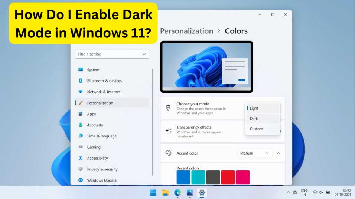Image resolution: width=355 pixels, height=199 pixels.
Task: Click the System monitor icon in sidebar
Action: point(81,70)
